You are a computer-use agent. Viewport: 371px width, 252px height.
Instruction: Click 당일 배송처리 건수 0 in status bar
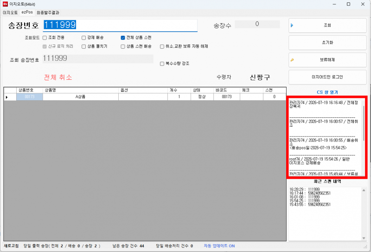(x=174, y=246)
